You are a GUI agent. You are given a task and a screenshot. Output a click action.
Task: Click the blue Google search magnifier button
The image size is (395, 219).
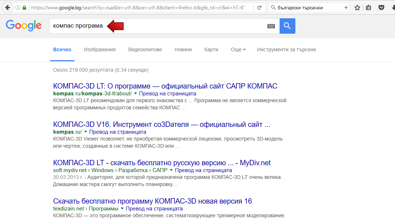(x=287, y=26)
